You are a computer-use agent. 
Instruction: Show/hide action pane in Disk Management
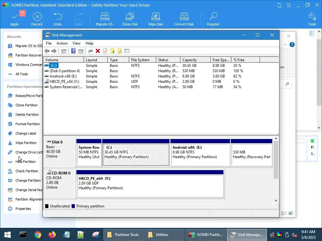(x=81, y=51)
